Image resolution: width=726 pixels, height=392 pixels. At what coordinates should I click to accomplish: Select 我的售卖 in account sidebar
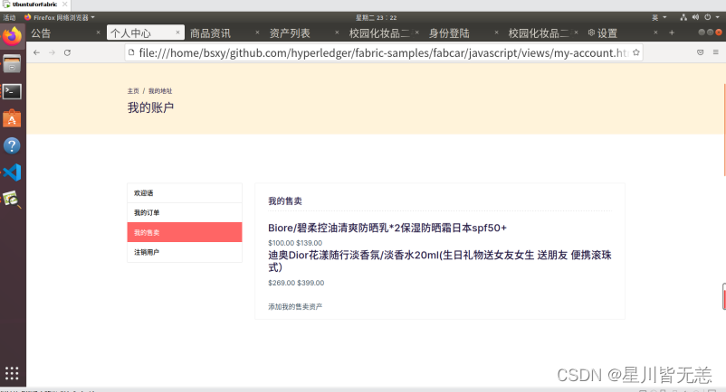click(185, 232)
